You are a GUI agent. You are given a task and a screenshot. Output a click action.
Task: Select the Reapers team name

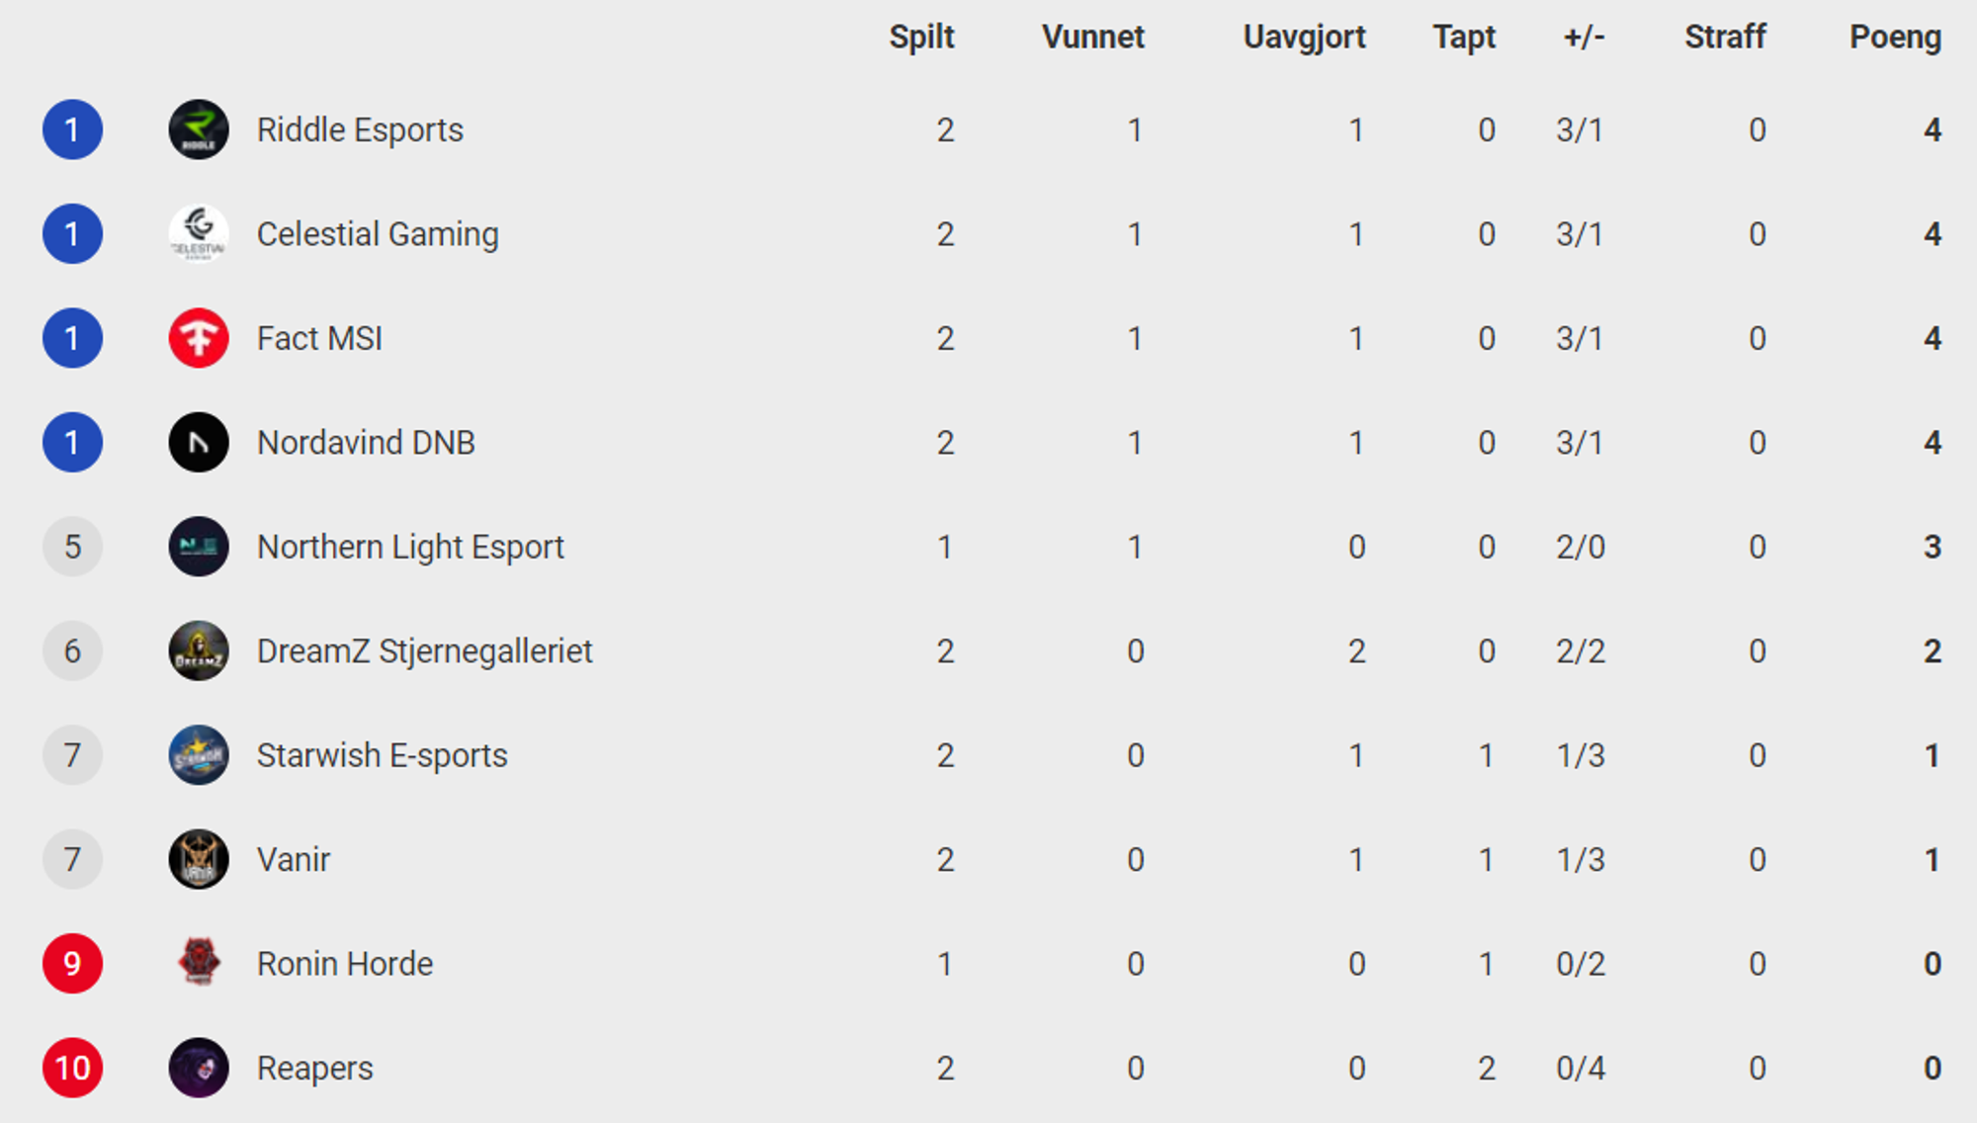click(x=315, y=1068)
